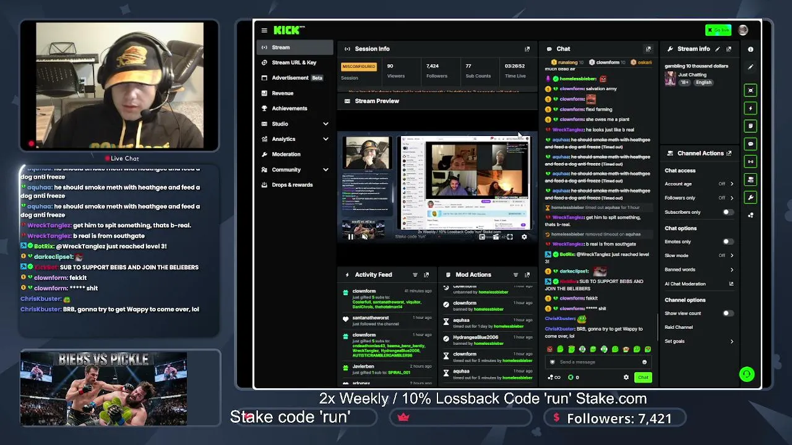
Task: Open the green support headset button
Action: pyautogui.click(x=747, y=374)
